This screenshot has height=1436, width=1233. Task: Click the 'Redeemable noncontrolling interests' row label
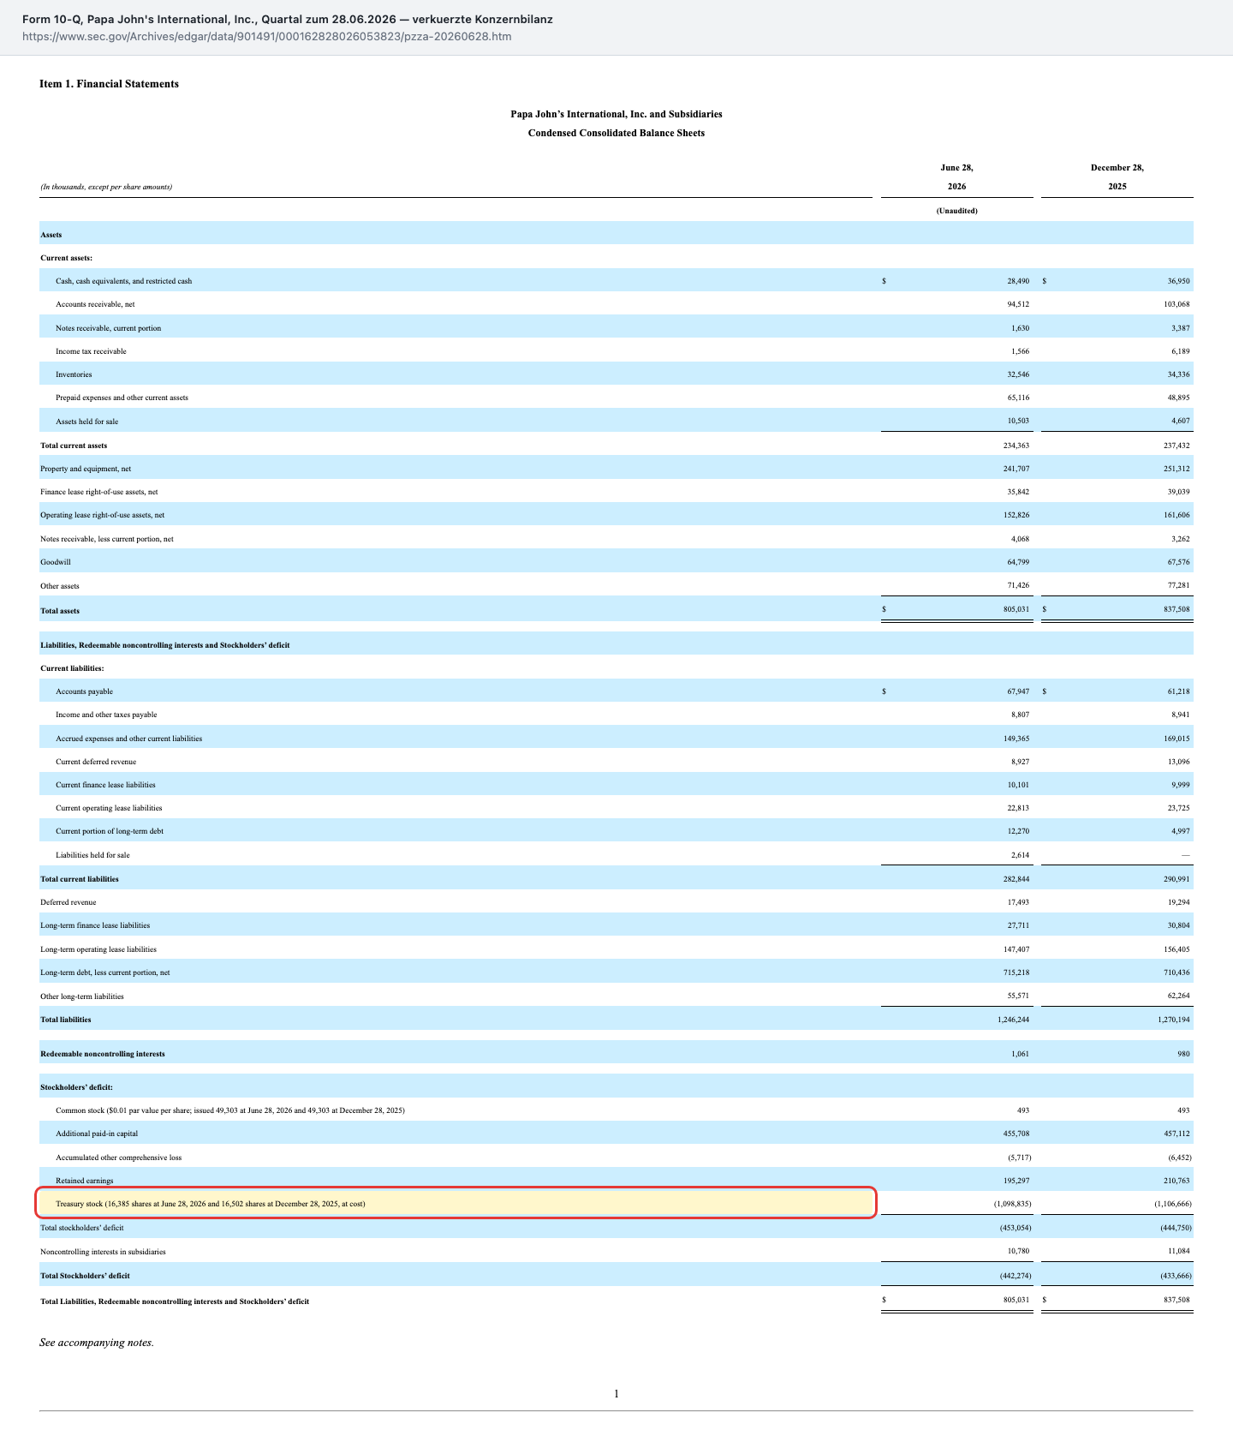coord(103,1054)
